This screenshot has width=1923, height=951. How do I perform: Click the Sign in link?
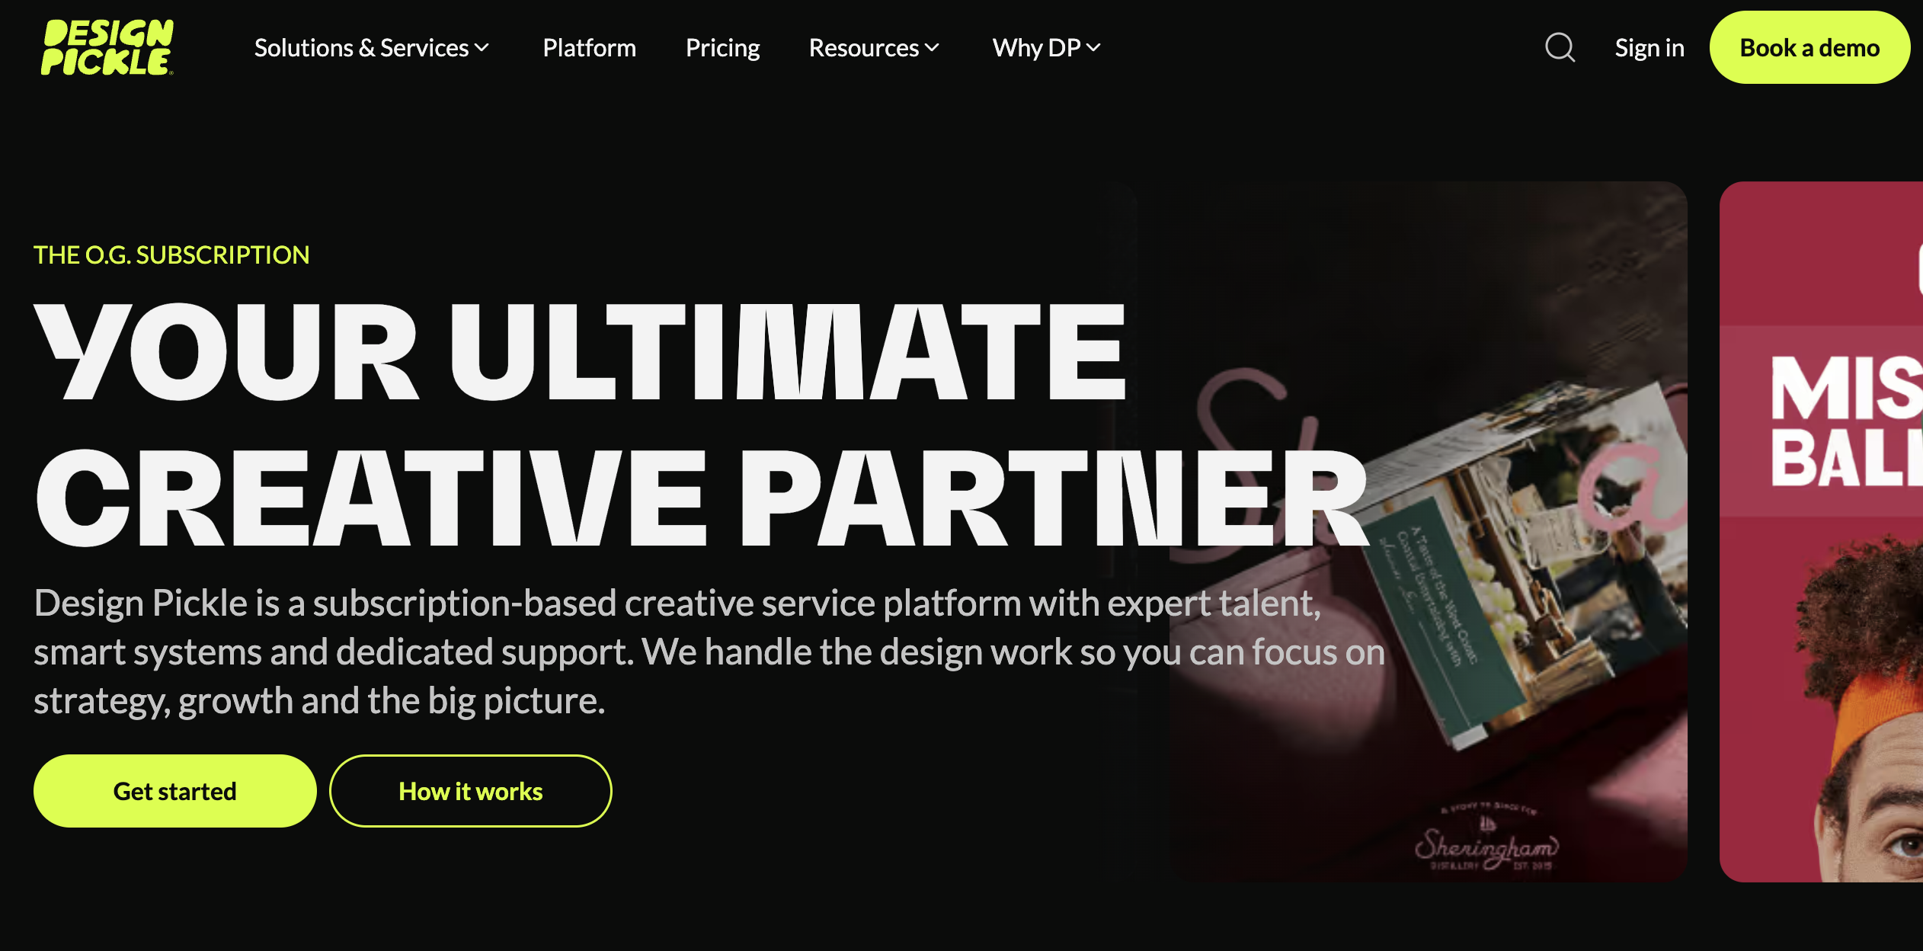(1649, 48)
